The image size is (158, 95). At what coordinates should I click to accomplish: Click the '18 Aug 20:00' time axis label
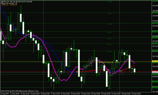76,94
